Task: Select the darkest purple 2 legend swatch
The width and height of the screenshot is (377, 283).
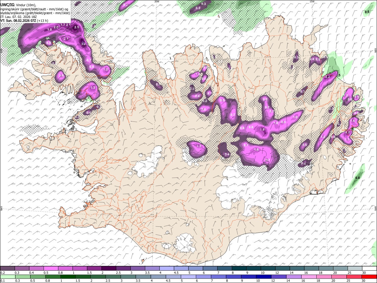Action: 109,268
